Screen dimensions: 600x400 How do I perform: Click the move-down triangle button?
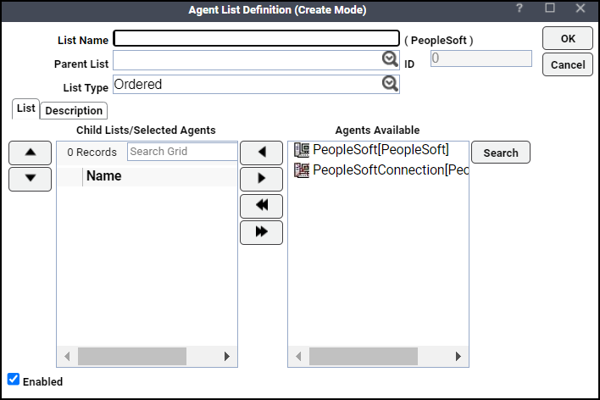click(x=31, y=179)
